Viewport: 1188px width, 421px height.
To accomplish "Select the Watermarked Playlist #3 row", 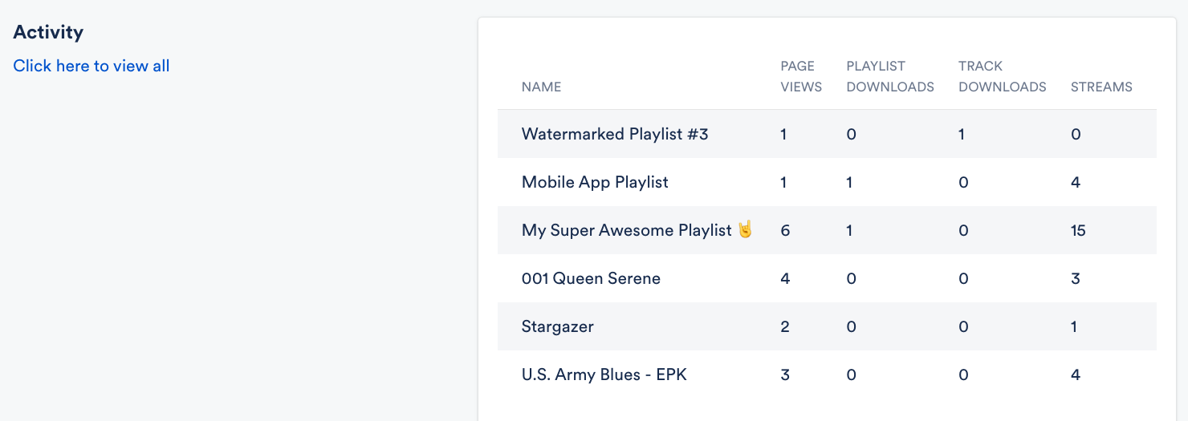I will coord(827,134).
